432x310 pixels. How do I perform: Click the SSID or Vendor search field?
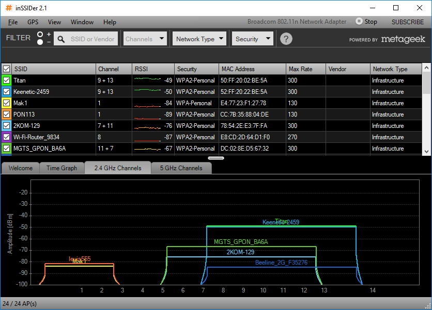coord(92,39)
